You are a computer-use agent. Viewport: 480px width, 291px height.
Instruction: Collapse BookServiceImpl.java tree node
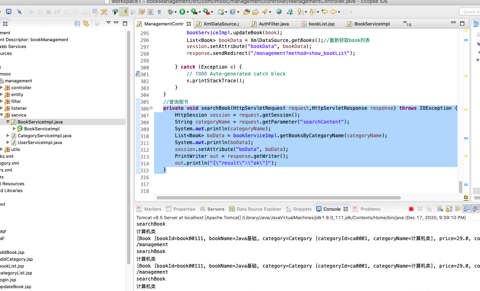[x=8, y=122]
